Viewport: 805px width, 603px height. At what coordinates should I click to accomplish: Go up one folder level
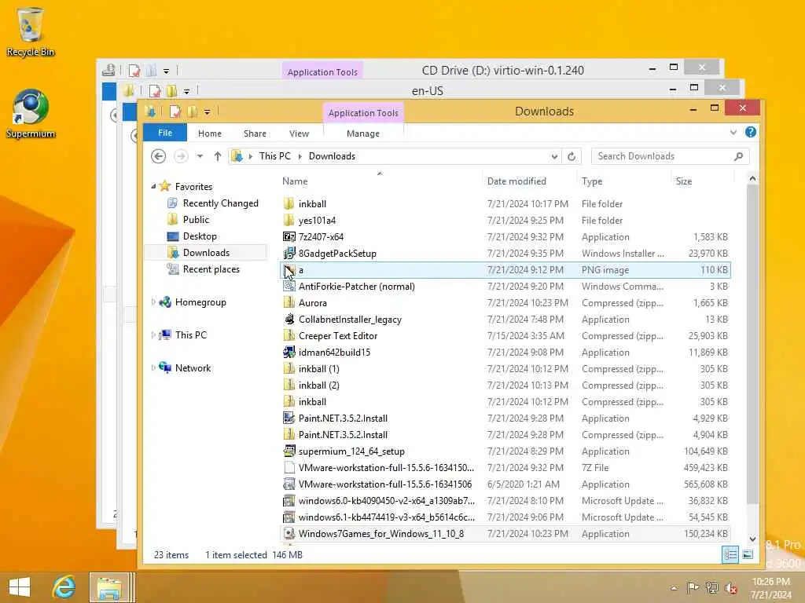tap(218, 156)
